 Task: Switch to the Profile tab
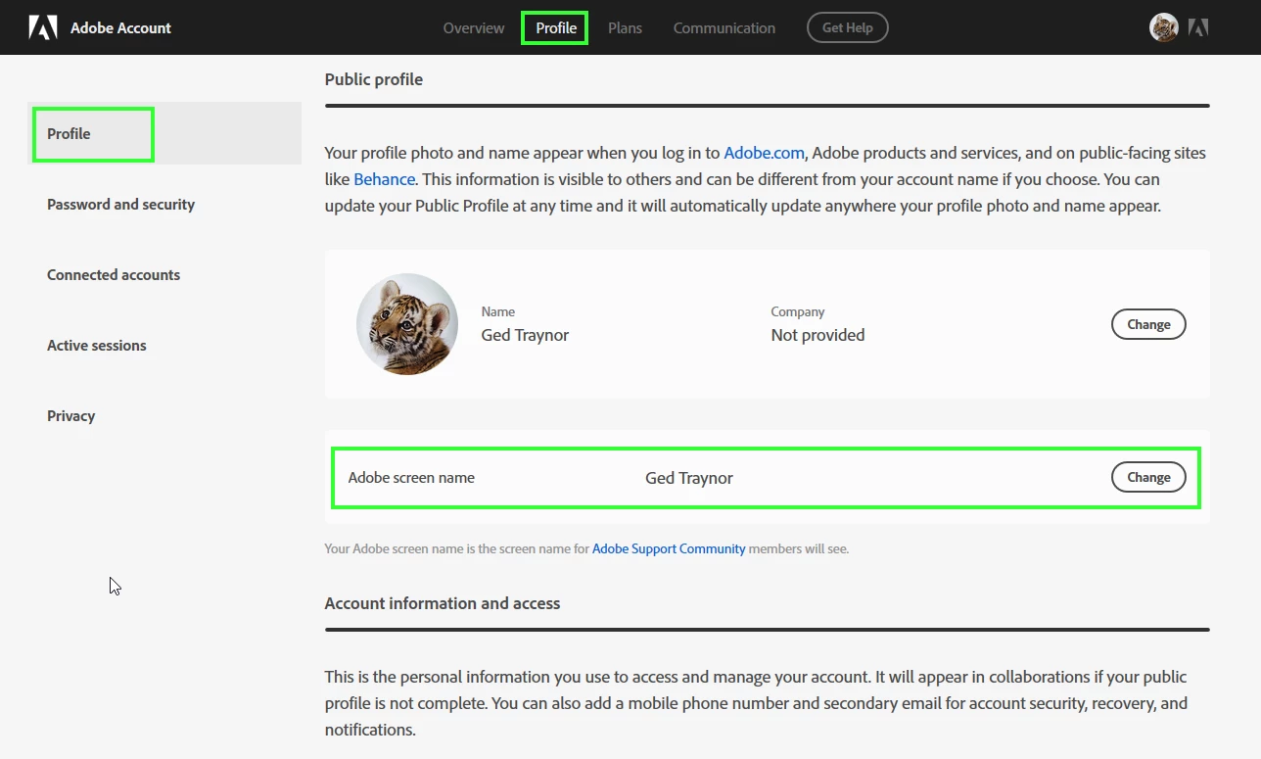click(556, 27)
